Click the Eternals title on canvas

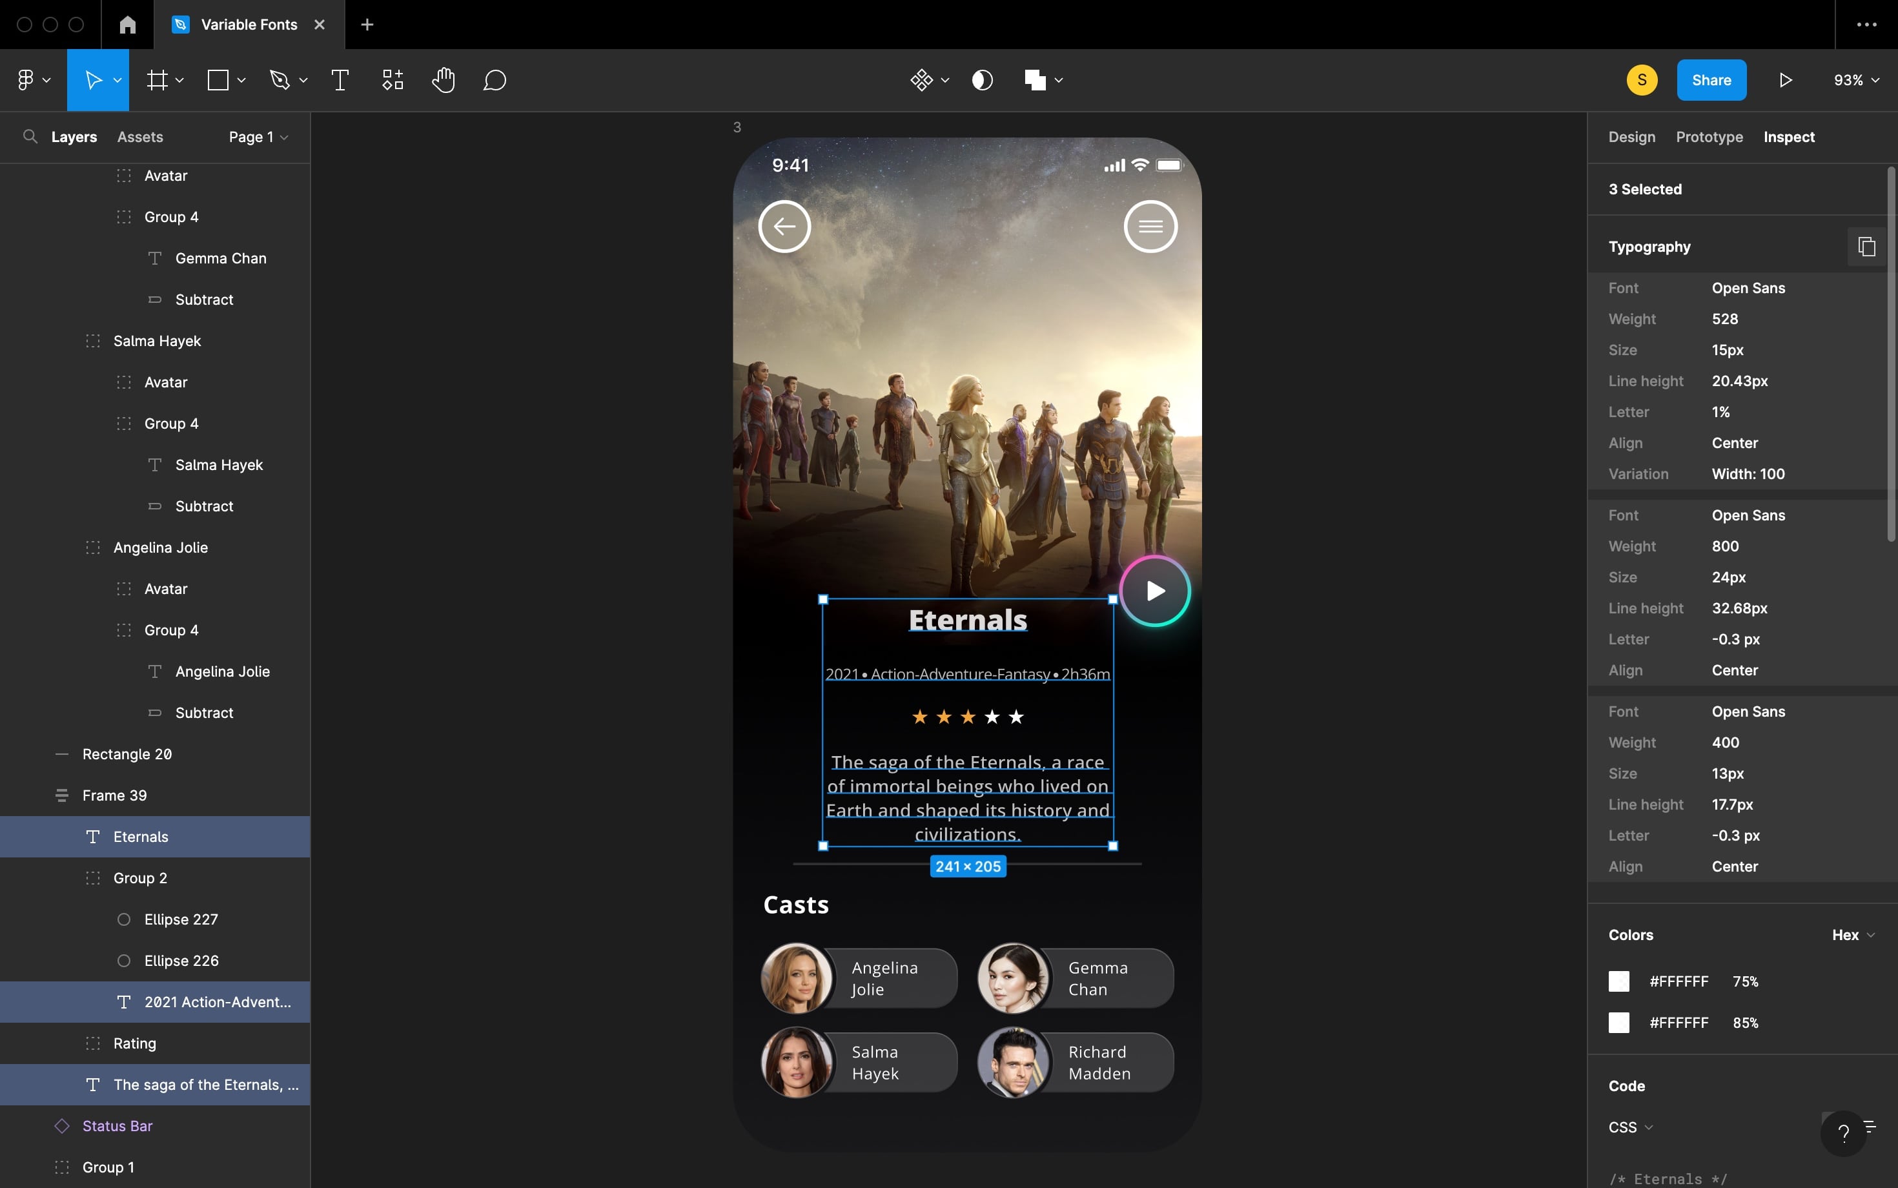point(967,620)
